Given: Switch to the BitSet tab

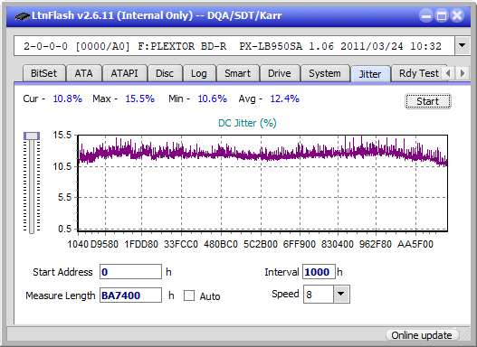Looking at the screenshot, I should pos(43,73).
